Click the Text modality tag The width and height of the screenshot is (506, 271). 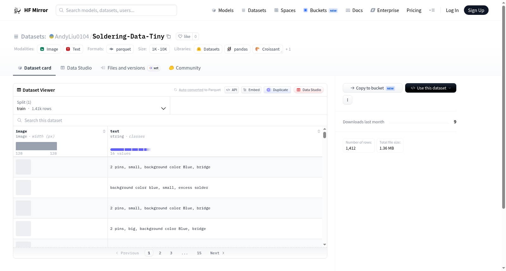pyautogui.click(x=73, y=49)
